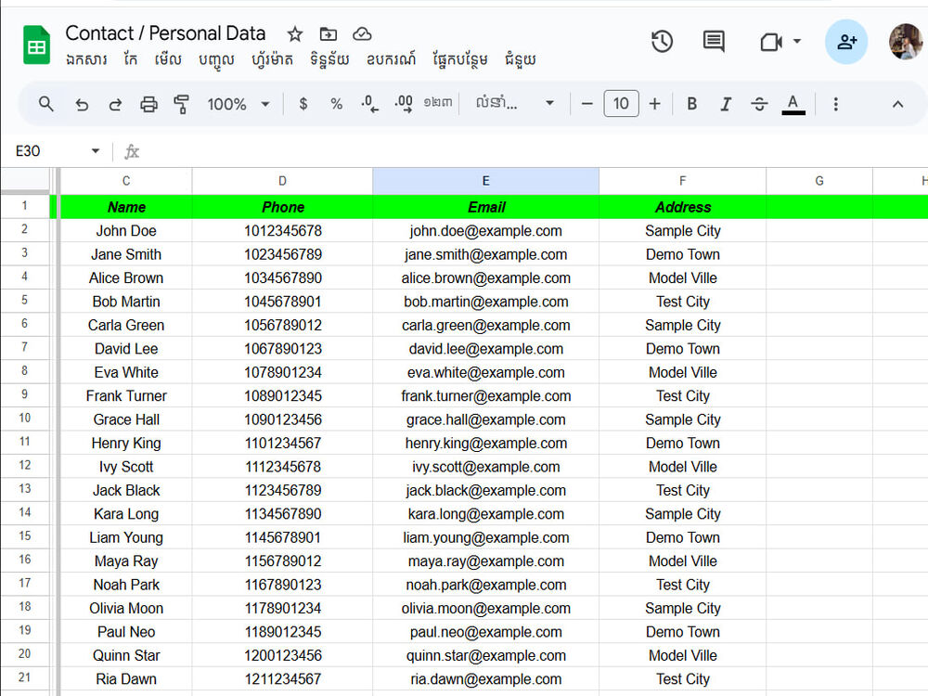Select column G header
This screenshot has width=928, height=696.
pos(819,181)
